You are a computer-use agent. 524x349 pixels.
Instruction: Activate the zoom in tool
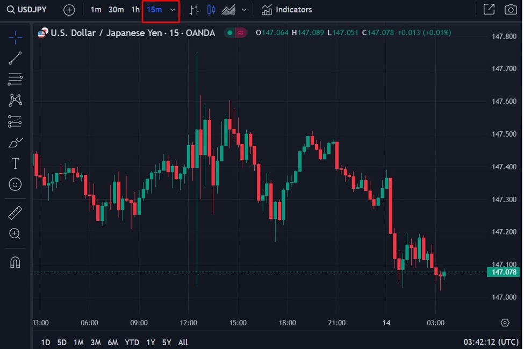[x=15, y=233]
